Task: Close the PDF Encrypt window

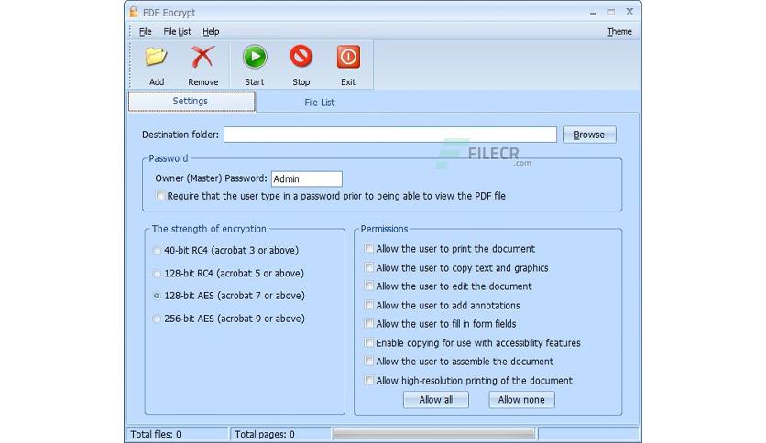Action: click(x=629, y=11)
